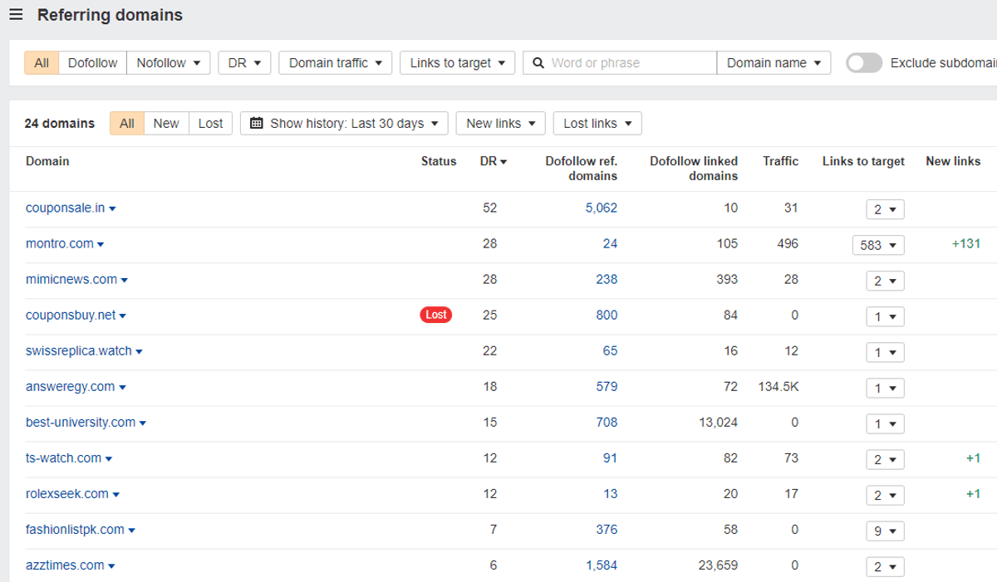Open the ts-watch.com domain link
997x582 pixels.
(x=64, y=457)
